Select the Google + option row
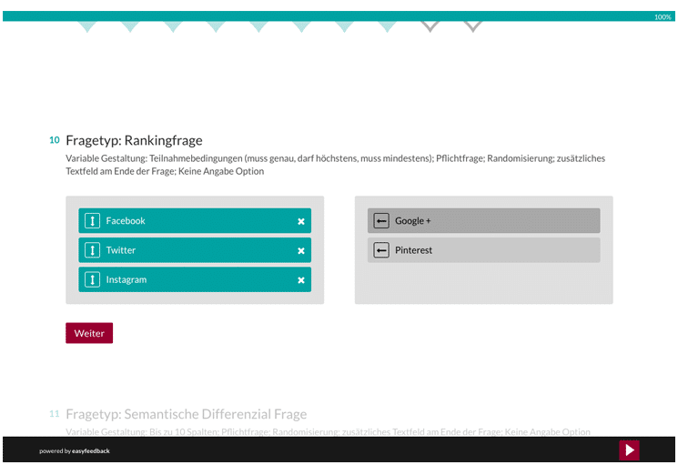 point(483,221)
